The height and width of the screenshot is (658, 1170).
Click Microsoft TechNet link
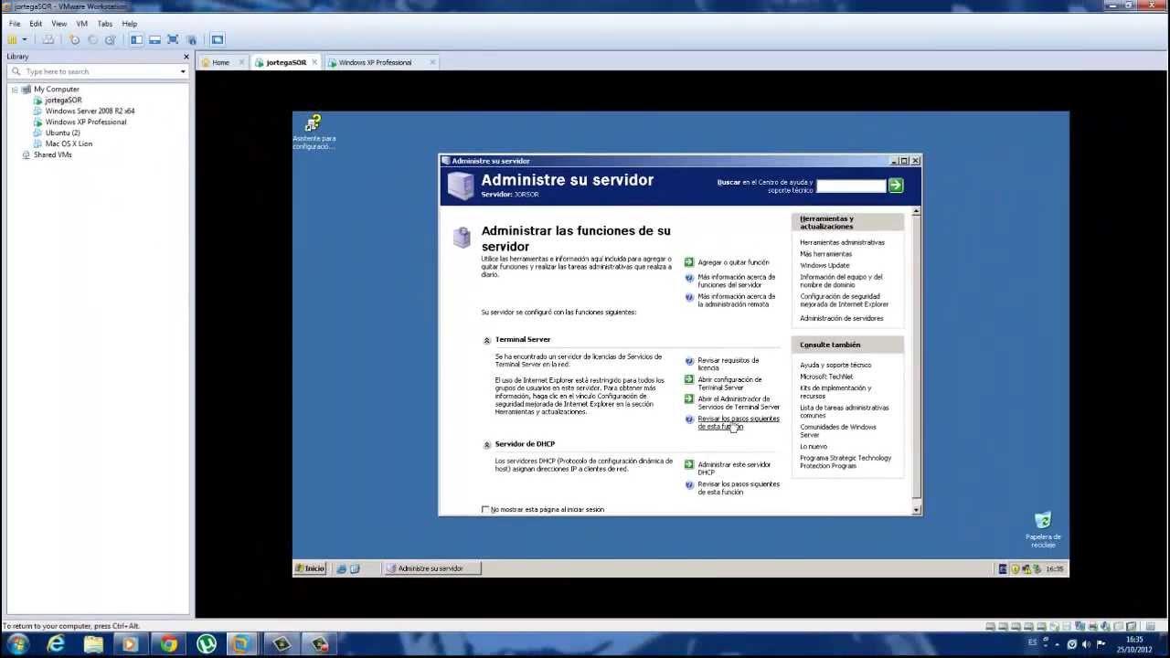coord(826,377)
